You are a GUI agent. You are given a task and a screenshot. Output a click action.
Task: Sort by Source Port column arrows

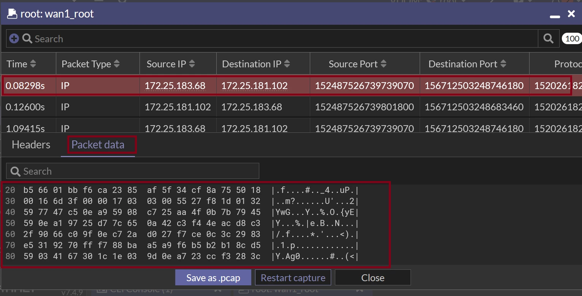click(x=384, y=64)
